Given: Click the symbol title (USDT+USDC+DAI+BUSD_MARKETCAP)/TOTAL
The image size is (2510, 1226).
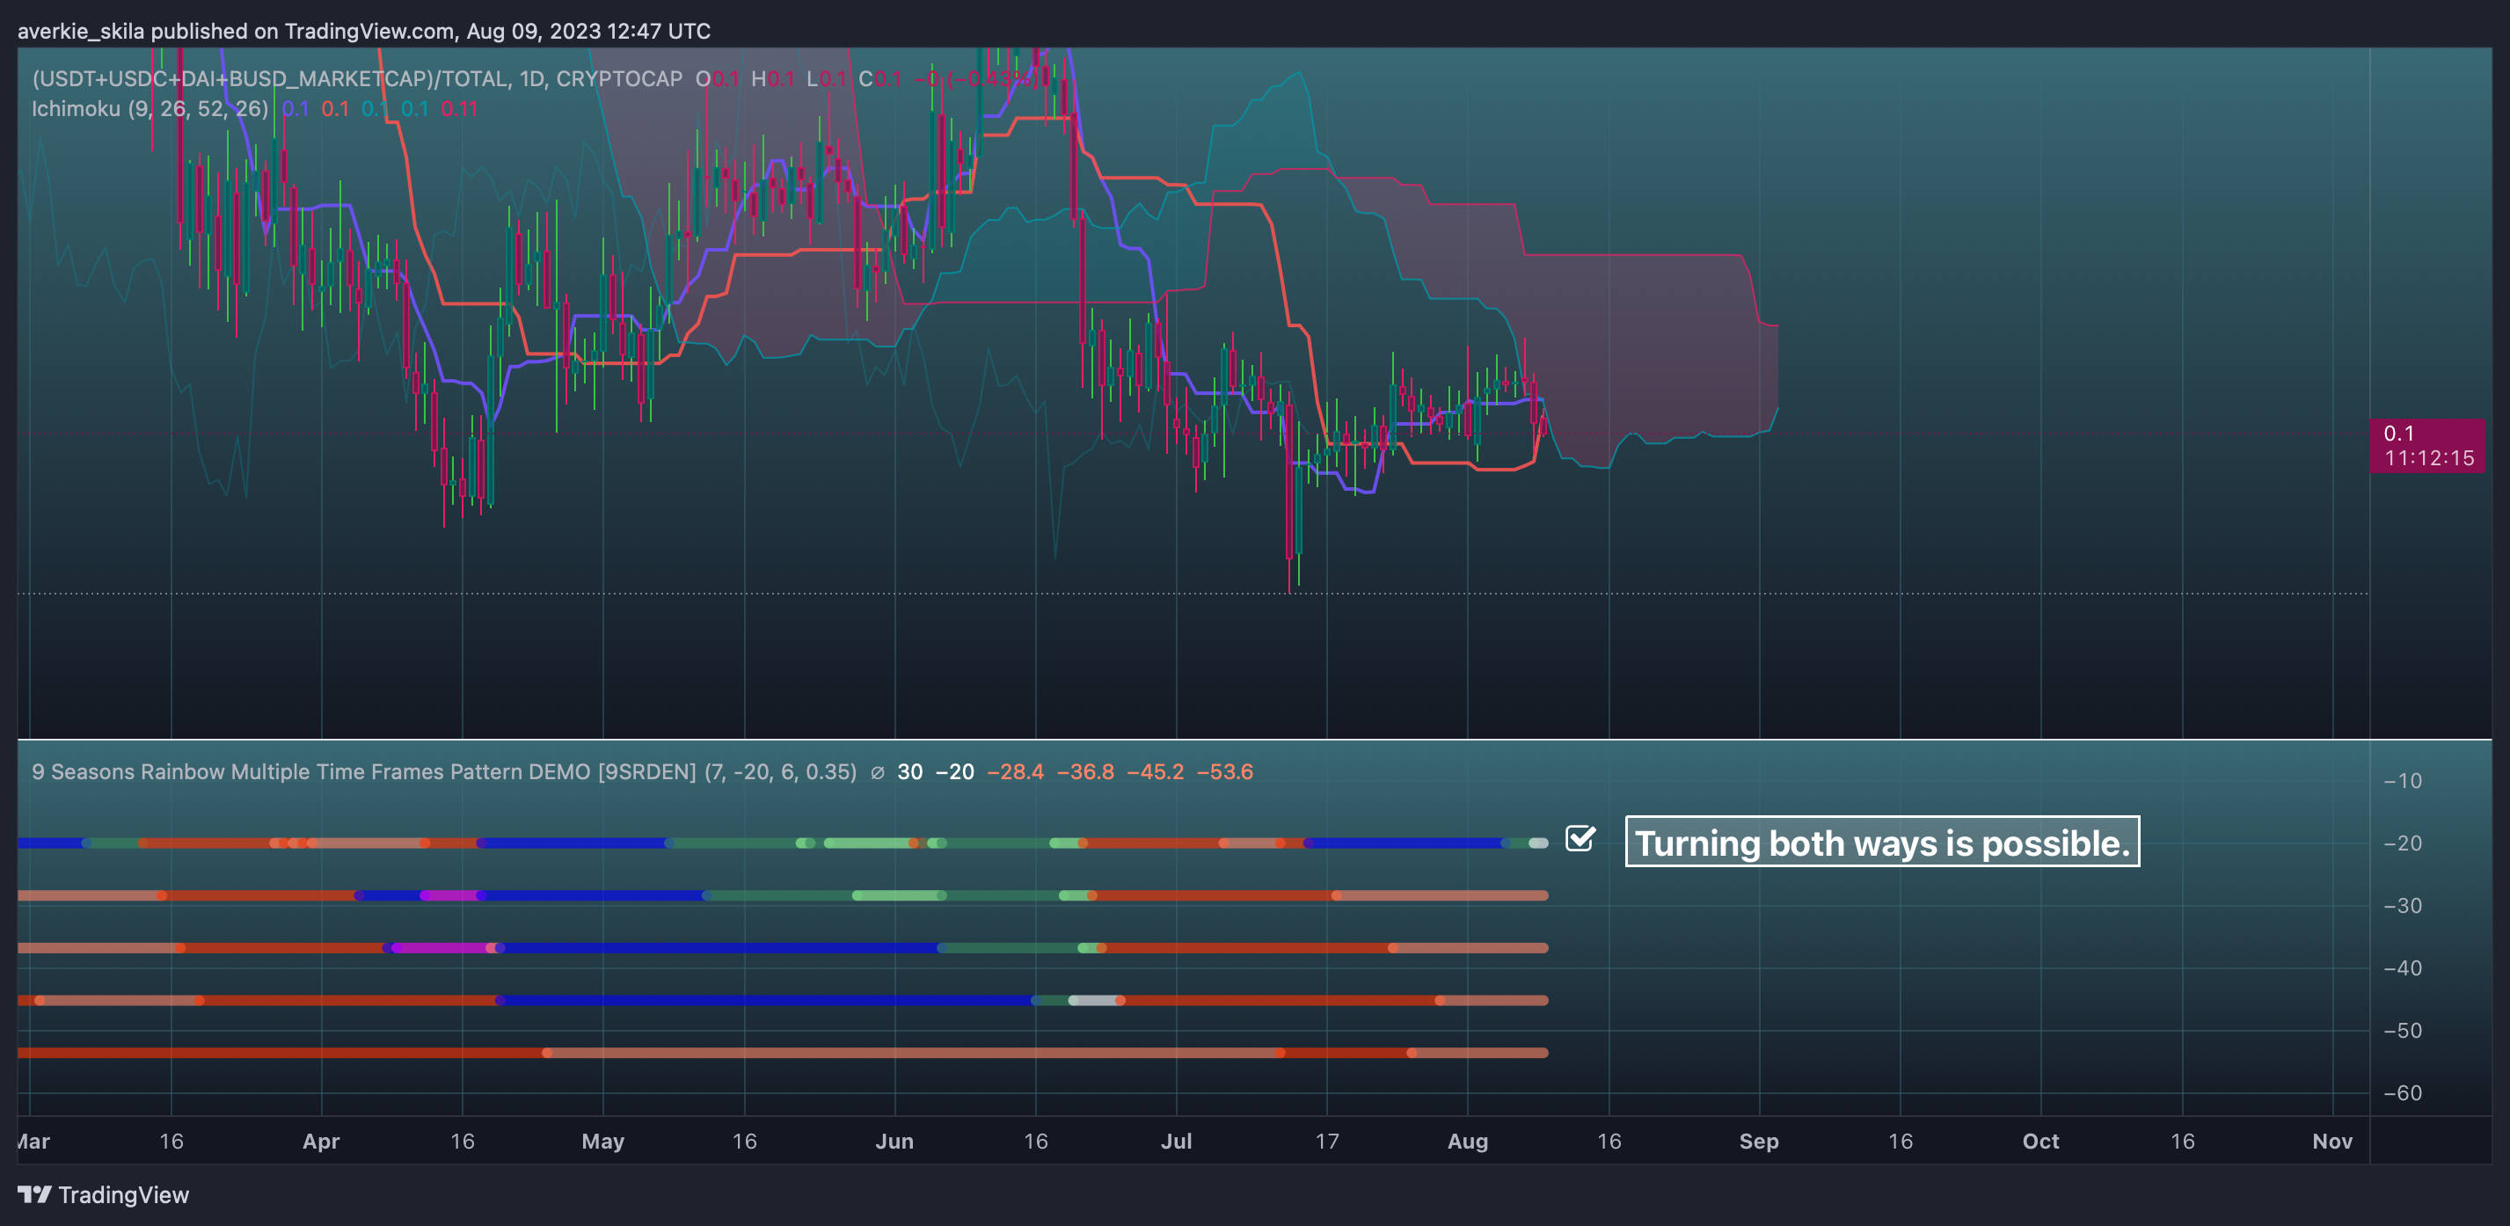Looking at the screenshot, I should [271, 79].
